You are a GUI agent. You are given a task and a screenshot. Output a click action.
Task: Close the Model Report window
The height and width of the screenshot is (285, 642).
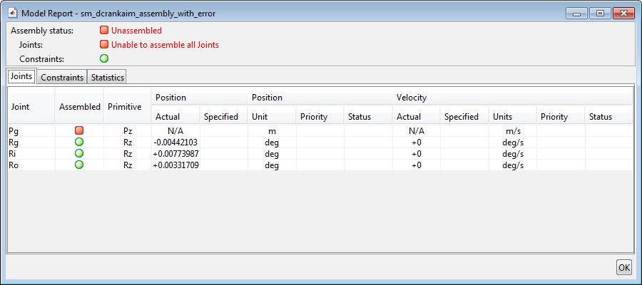point(624,14)
